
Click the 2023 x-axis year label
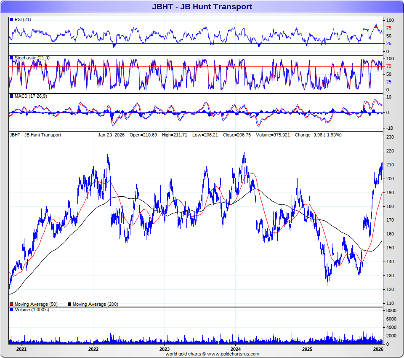point(165,349)
